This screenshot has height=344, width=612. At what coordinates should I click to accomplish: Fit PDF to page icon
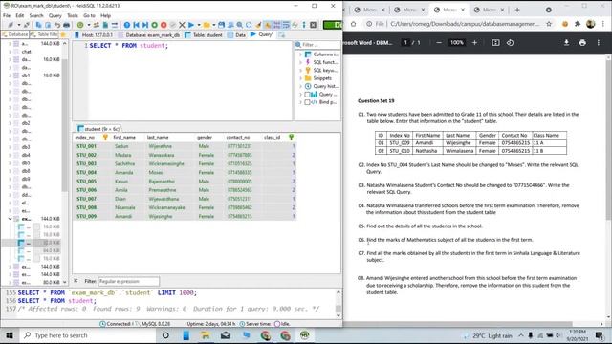[495, 42]
